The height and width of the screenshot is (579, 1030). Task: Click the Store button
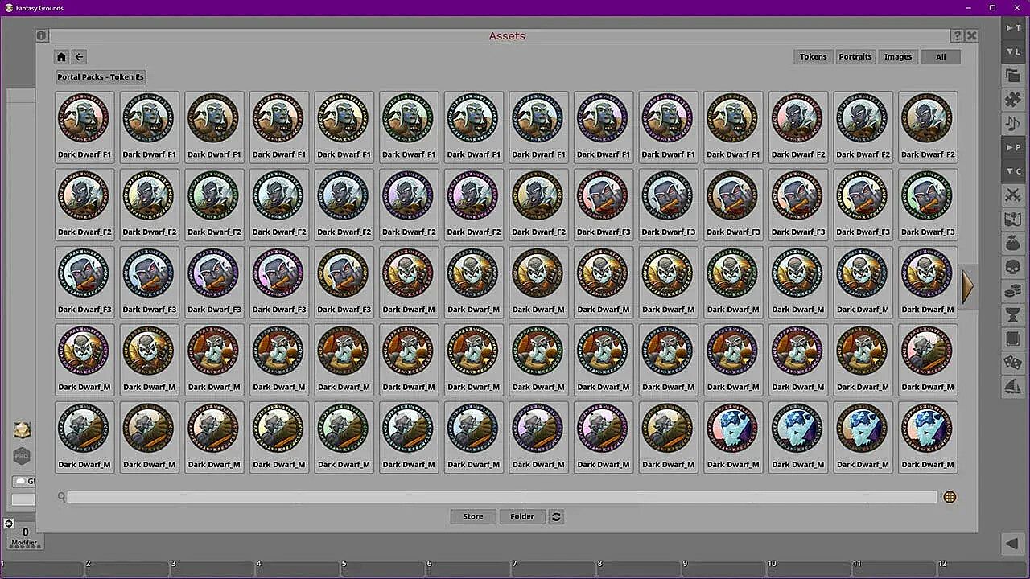(x=472, y=517)
